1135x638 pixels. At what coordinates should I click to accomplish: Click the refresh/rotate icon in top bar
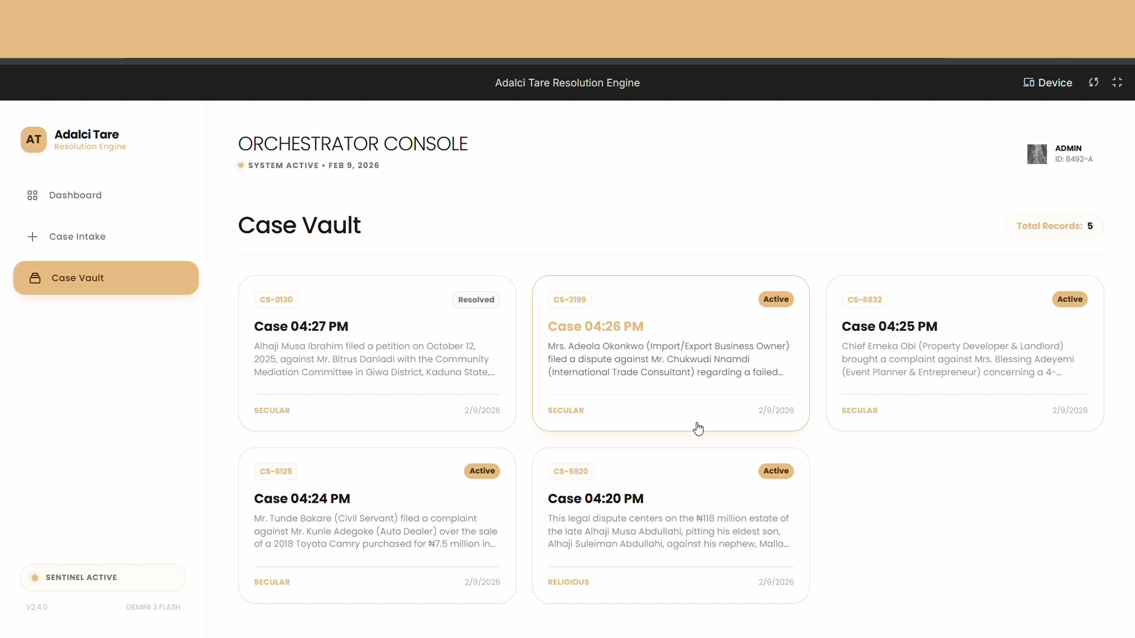pyautogui.click(x=1094, y=83)
